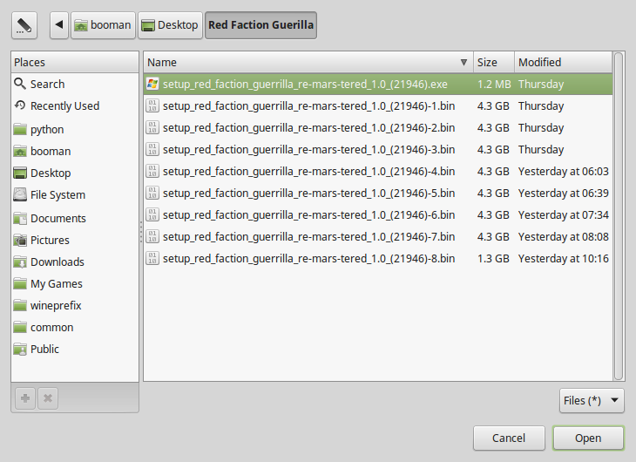Select the file name ending in -4.bin
The image size is (636, 462).
(308, 172)
